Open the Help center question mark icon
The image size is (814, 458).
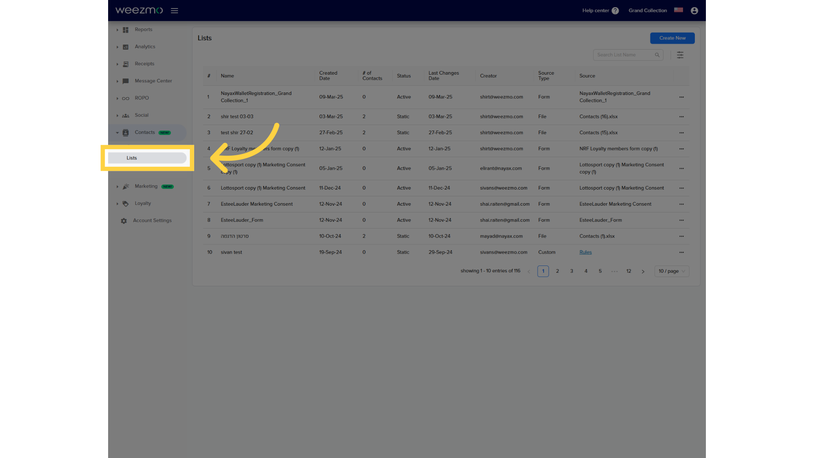[x=615, y=11]
